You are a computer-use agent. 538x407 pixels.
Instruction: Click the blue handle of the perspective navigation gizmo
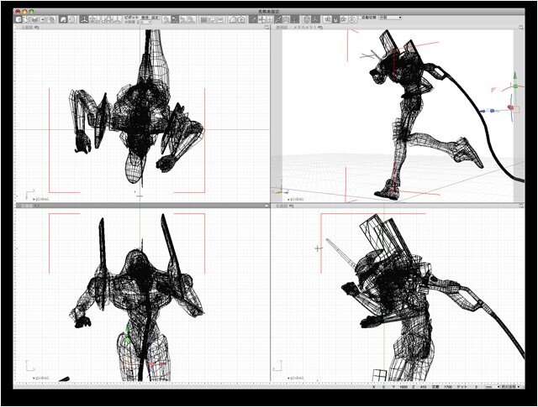492,111
